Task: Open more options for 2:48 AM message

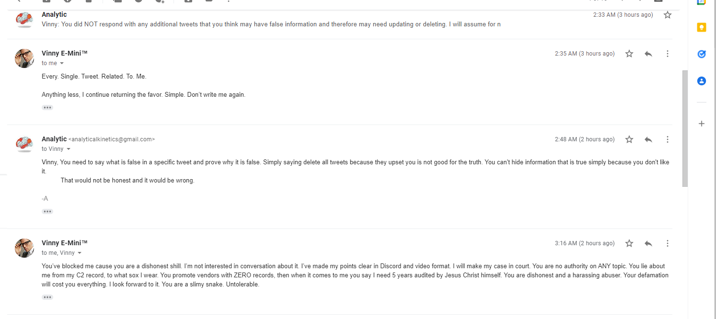Action: (668, 139)
